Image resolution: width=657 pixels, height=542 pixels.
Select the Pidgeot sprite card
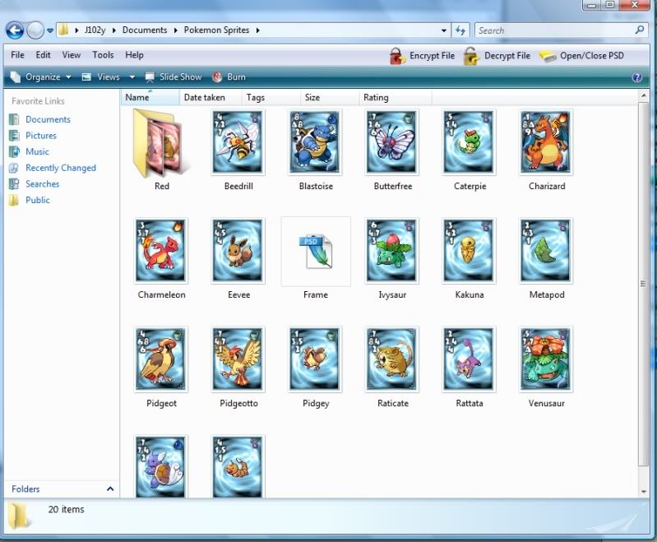pos(161,359)
